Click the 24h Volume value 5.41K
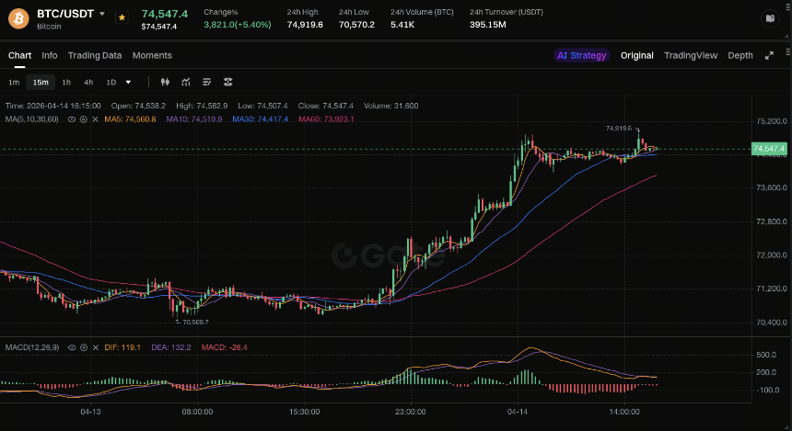This screenshot has width=792, height=431. coord(402,25)
